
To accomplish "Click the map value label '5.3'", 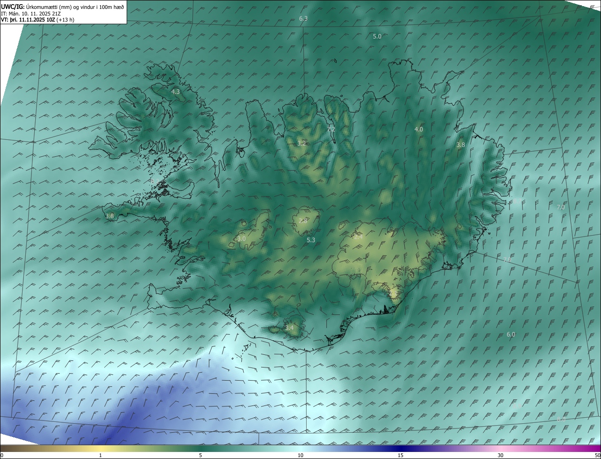I will 311,240.
